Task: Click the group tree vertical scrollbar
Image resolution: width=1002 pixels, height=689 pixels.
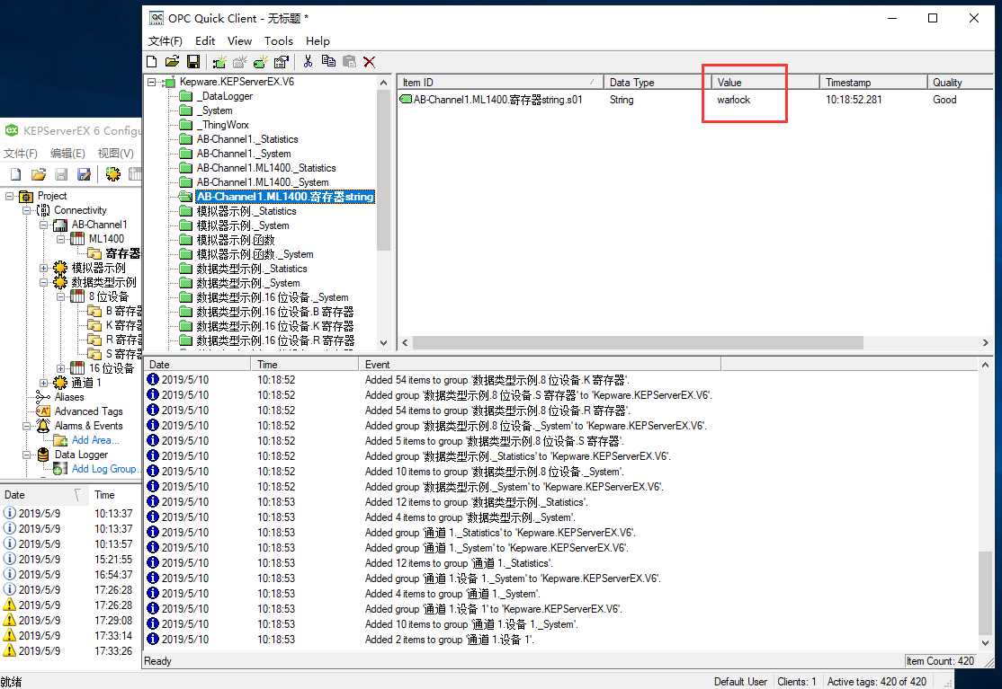Action: tap(383, 169)
